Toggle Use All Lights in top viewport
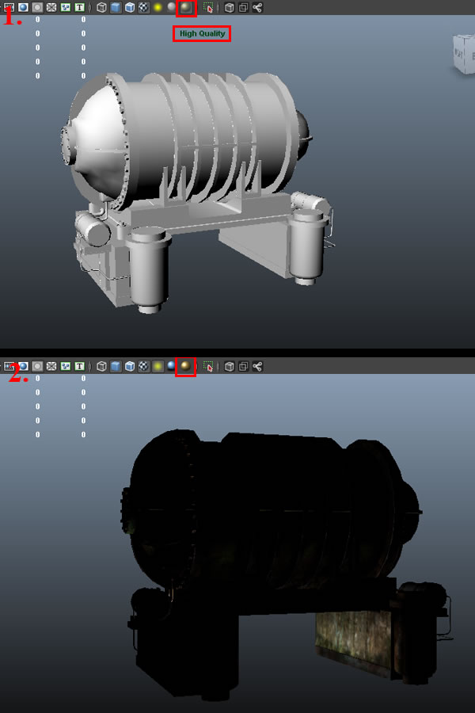This screenshot has width=475, height=713. tap(158, 7)
